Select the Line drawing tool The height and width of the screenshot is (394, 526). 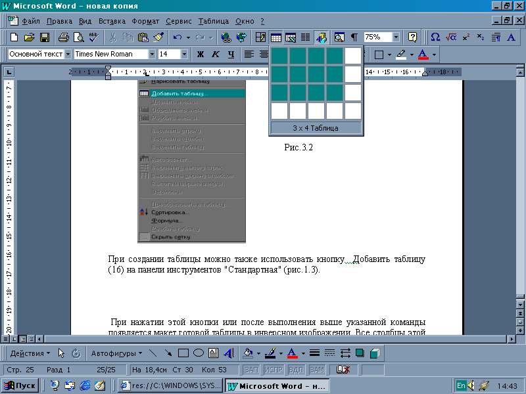pyautogui.click(x=153, y=353)
